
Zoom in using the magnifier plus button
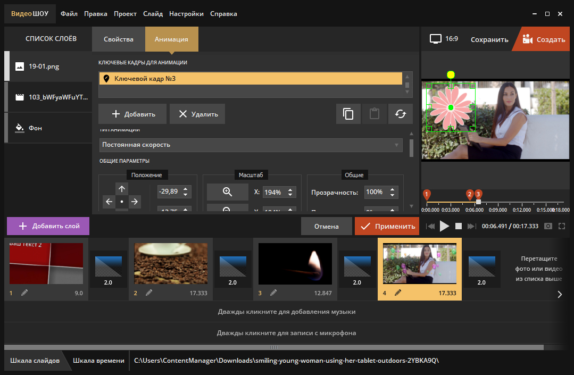[x=227, y=192]
